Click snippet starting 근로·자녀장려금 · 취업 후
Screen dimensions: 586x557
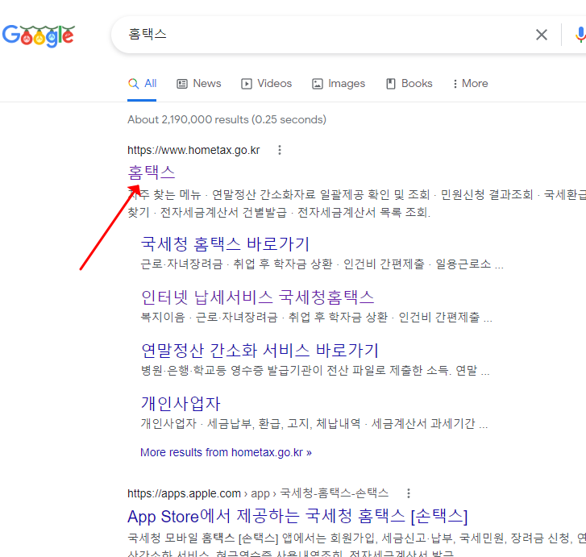coord(322,264)
